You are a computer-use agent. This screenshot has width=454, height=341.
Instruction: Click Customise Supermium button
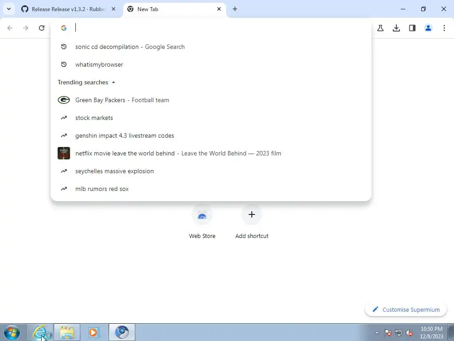coord(406,309)
